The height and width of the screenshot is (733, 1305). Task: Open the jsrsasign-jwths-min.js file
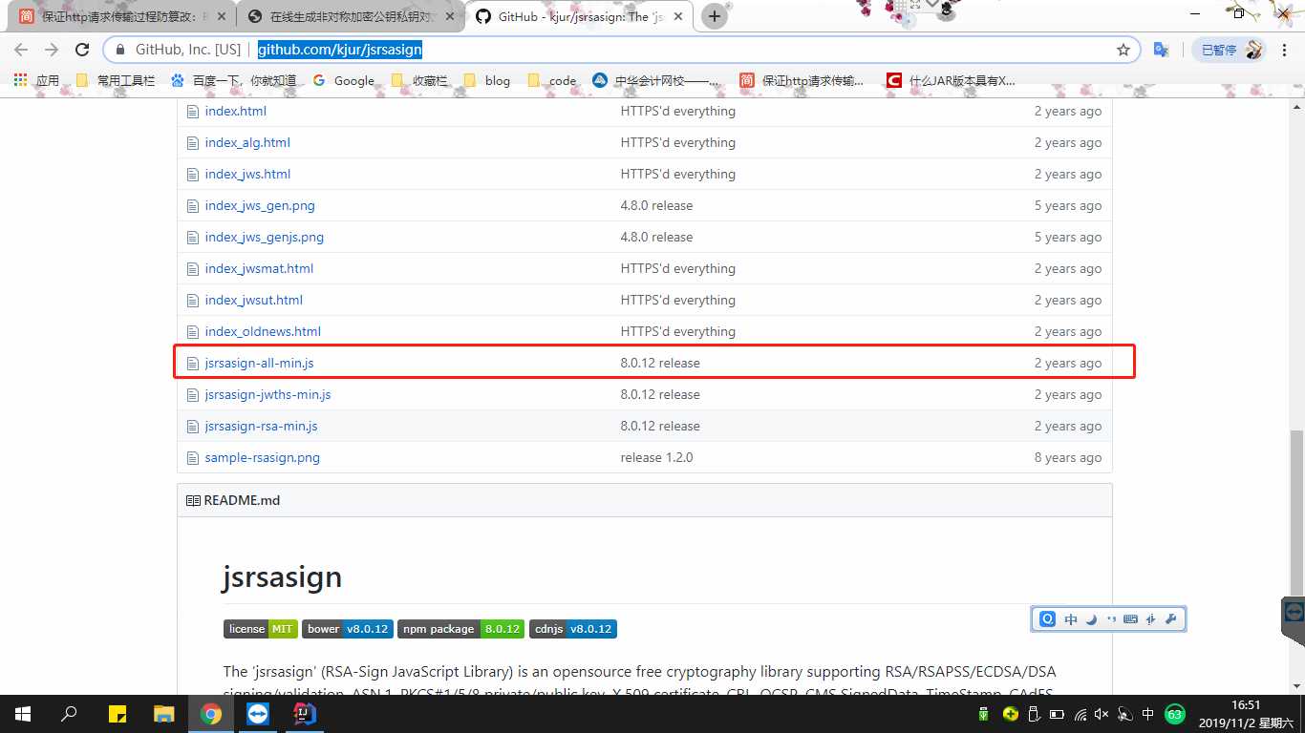pyautogui.click(x=267, y=394)
